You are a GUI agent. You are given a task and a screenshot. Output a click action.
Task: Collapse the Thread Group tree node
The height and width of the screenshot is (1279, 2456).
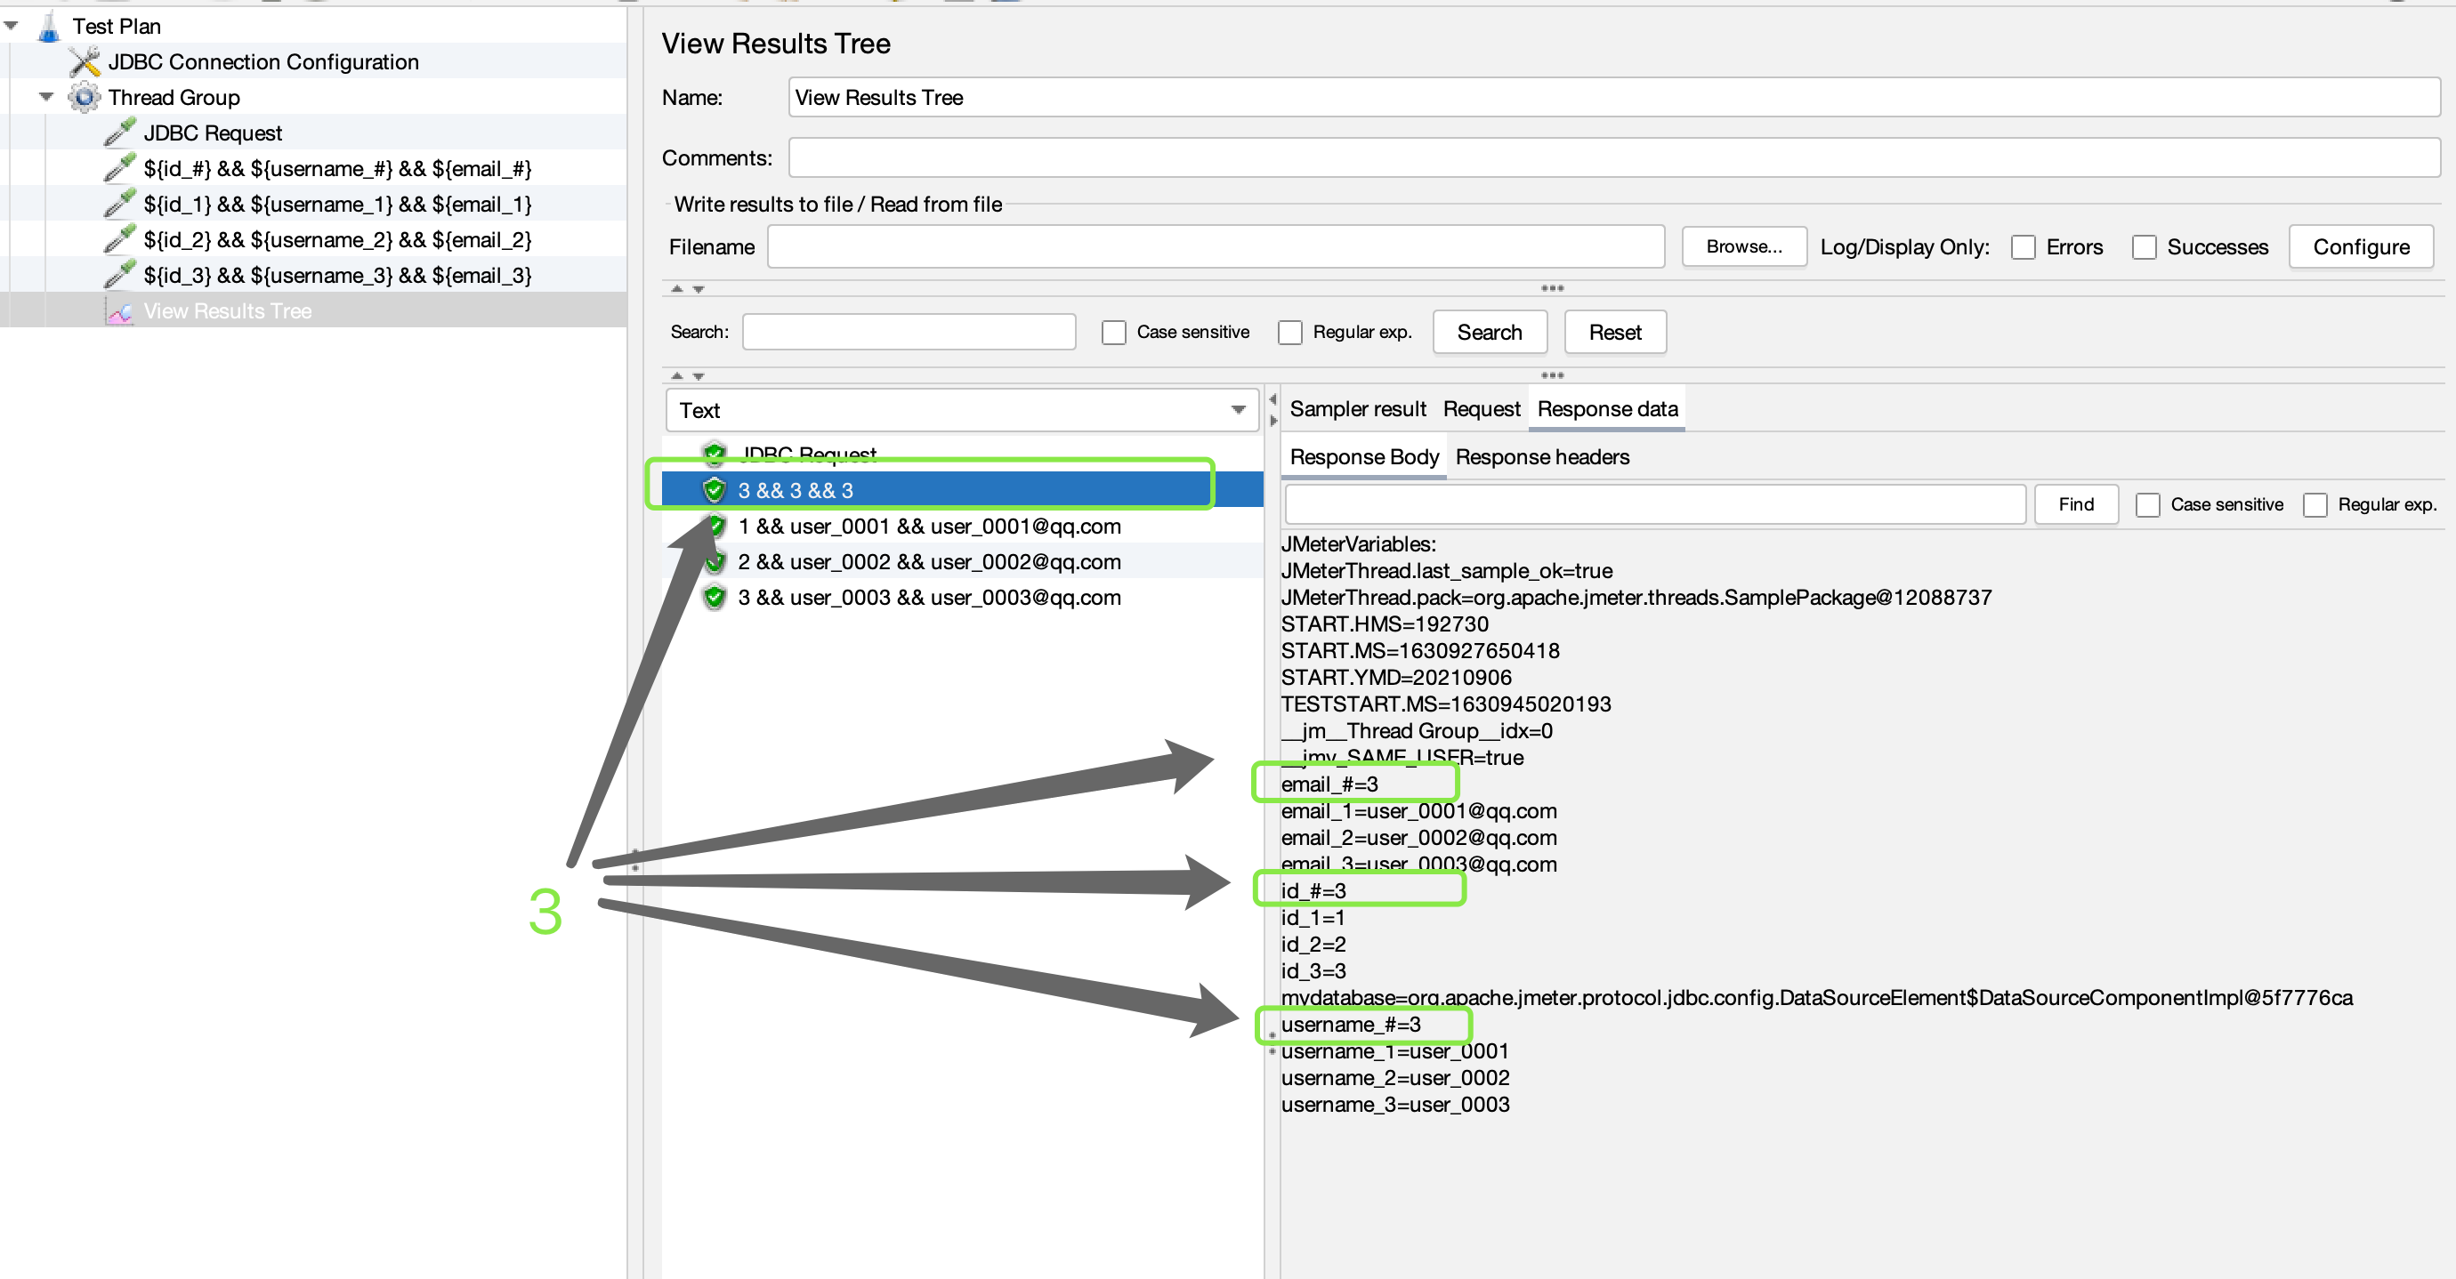click(45, 97)
